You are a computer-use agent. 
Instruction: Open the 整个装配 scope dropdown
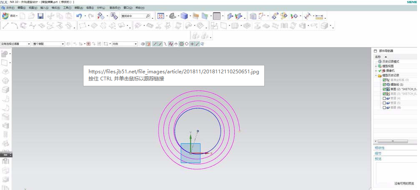[48, 44]
